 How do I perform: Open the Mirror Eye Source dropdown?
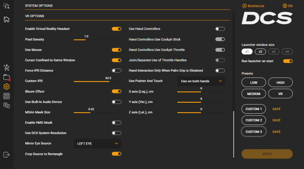(97, 144)
